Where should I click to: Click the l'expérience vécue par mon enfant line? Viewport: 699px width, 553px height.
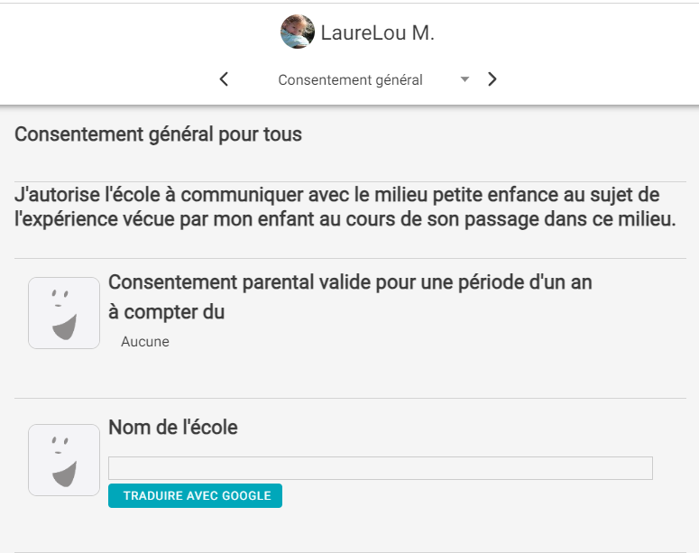pyautogui.click(x=345, y=219)
